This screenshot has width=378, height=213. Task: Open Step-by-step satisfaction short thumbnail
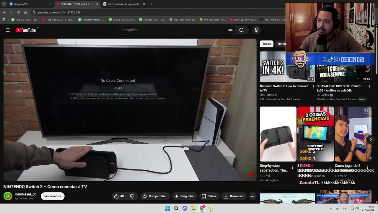coord(278,134)
